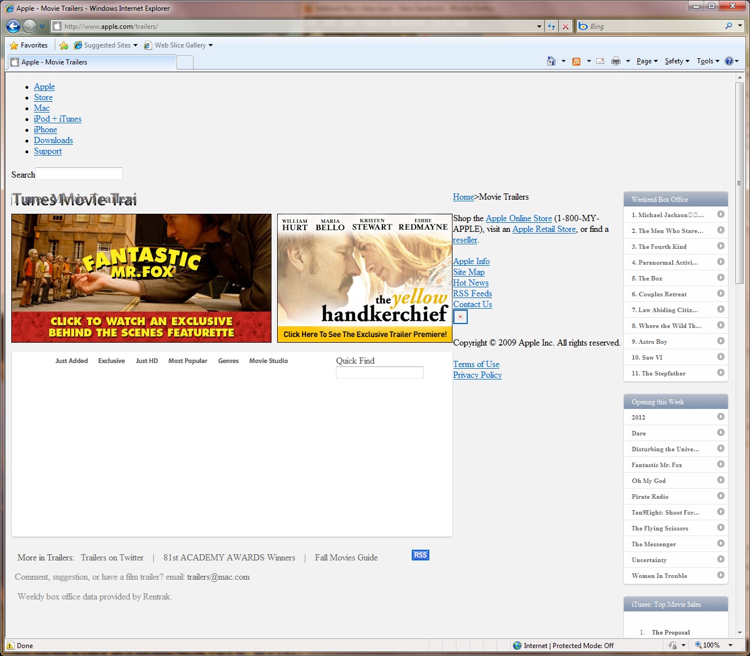Click the Read Mail toolbar icon
The height and width of the screenshot is (656, 750).
tap(600, 61)
